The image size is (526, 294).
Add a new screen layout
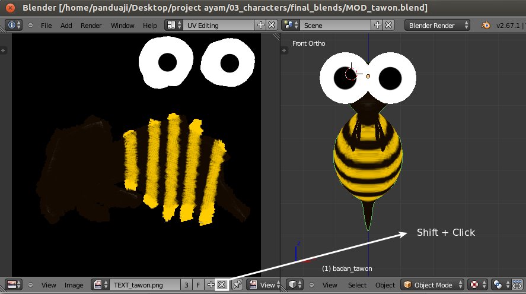coord(260,25)
